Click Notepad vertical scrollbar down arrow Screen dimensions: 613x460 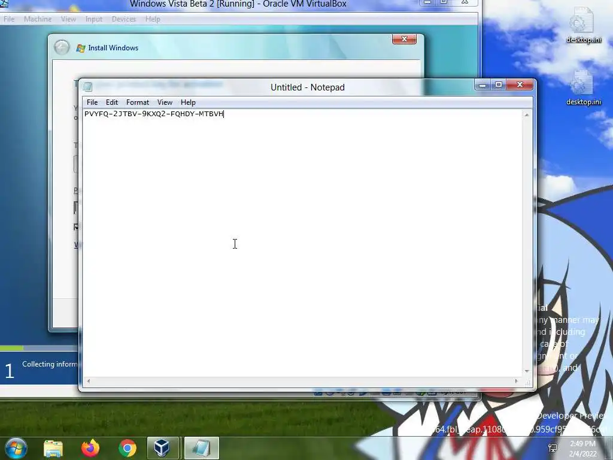tap(527, 371)
